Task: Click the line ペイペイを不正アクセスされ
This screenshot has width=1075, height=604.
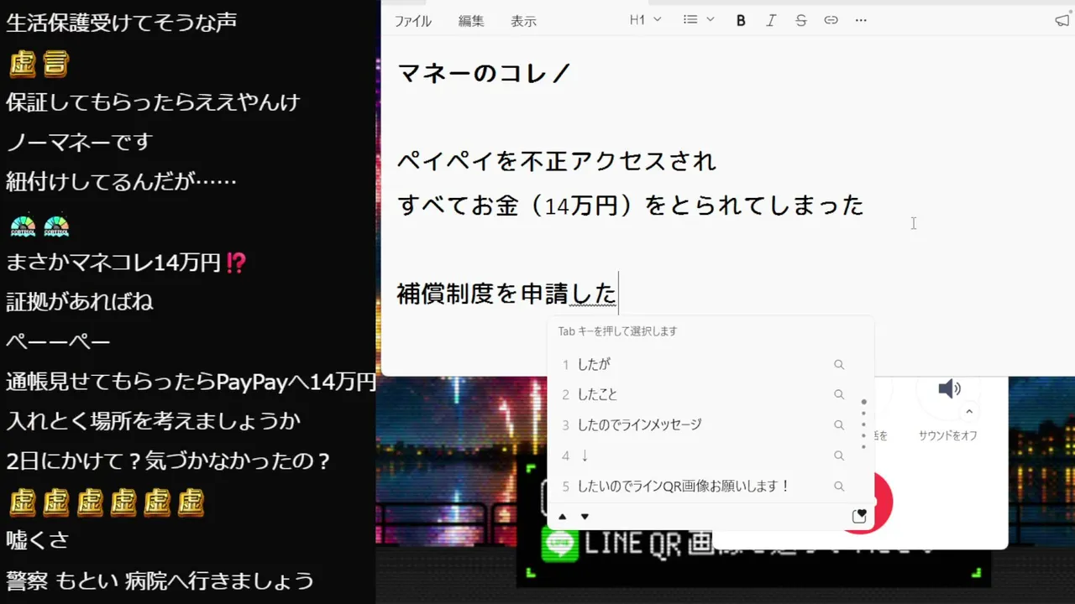Action: click(x=557, y=160)
